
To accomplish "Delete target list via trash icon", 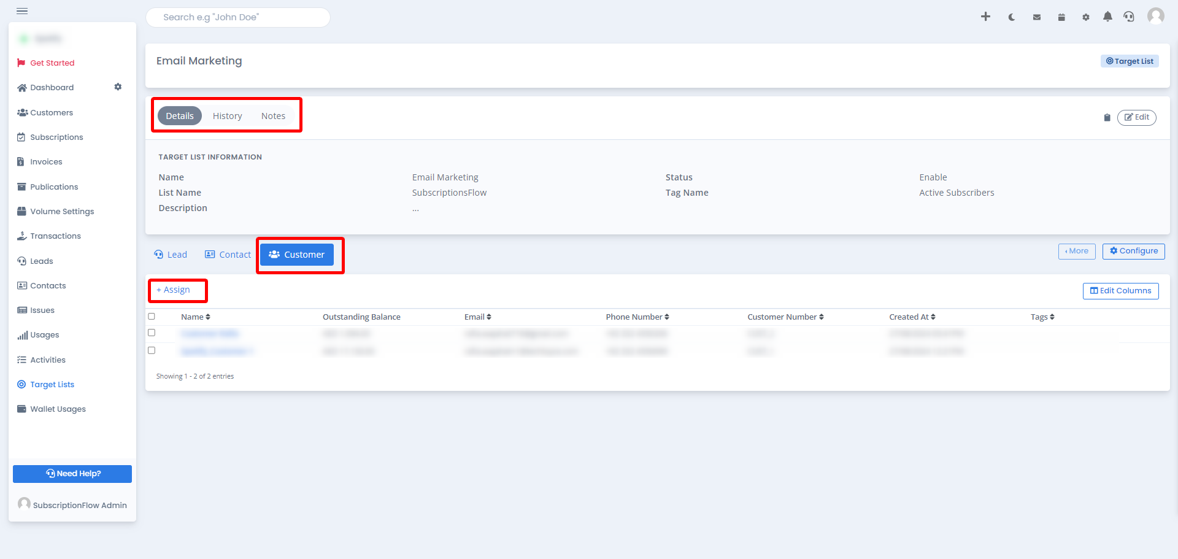I will [1107, 117].
